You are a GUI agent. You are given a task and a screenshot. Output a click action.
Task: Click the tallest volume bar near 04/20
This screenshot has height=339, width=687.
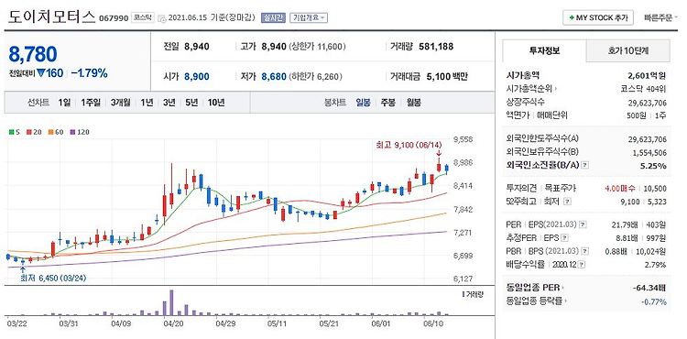click(x=171, y=302)
